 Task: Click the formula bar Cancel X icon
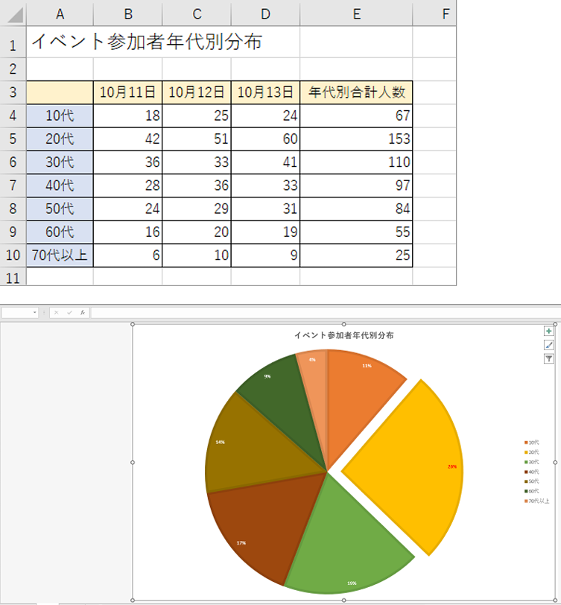click(56, 312)
